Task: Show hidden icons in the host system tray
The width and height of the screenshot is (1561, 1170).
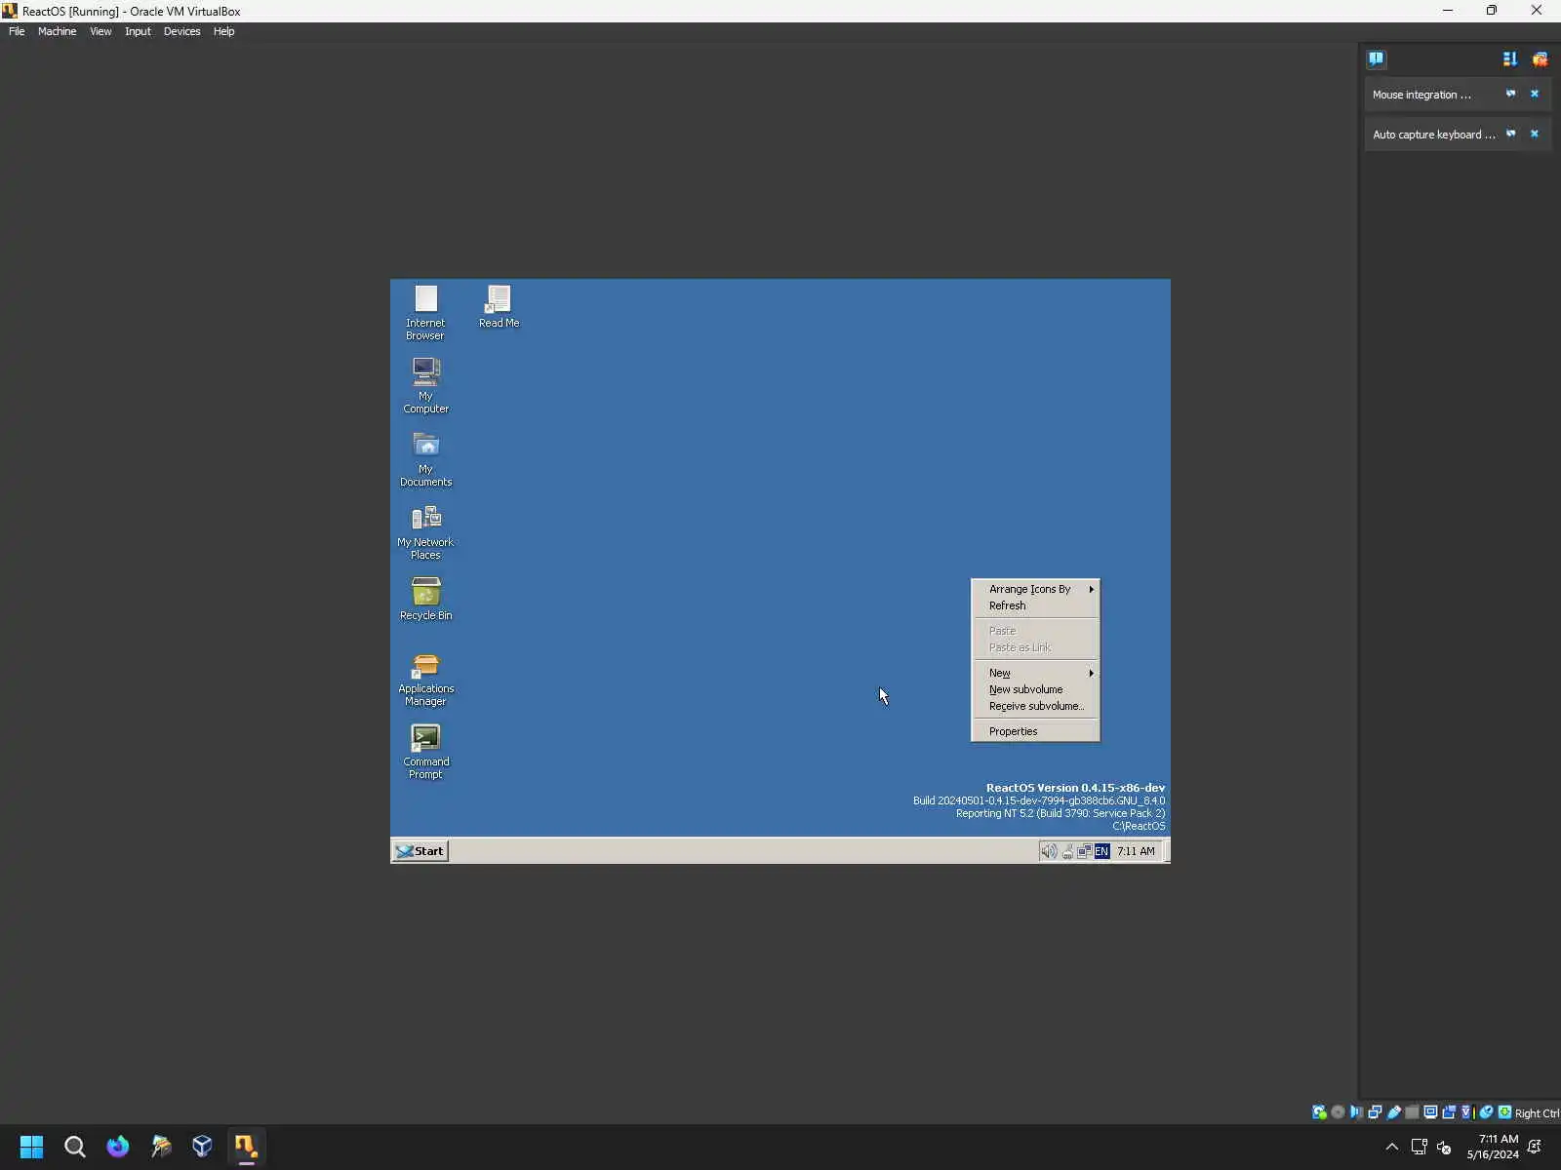Action: [x=1392, y=1147]
